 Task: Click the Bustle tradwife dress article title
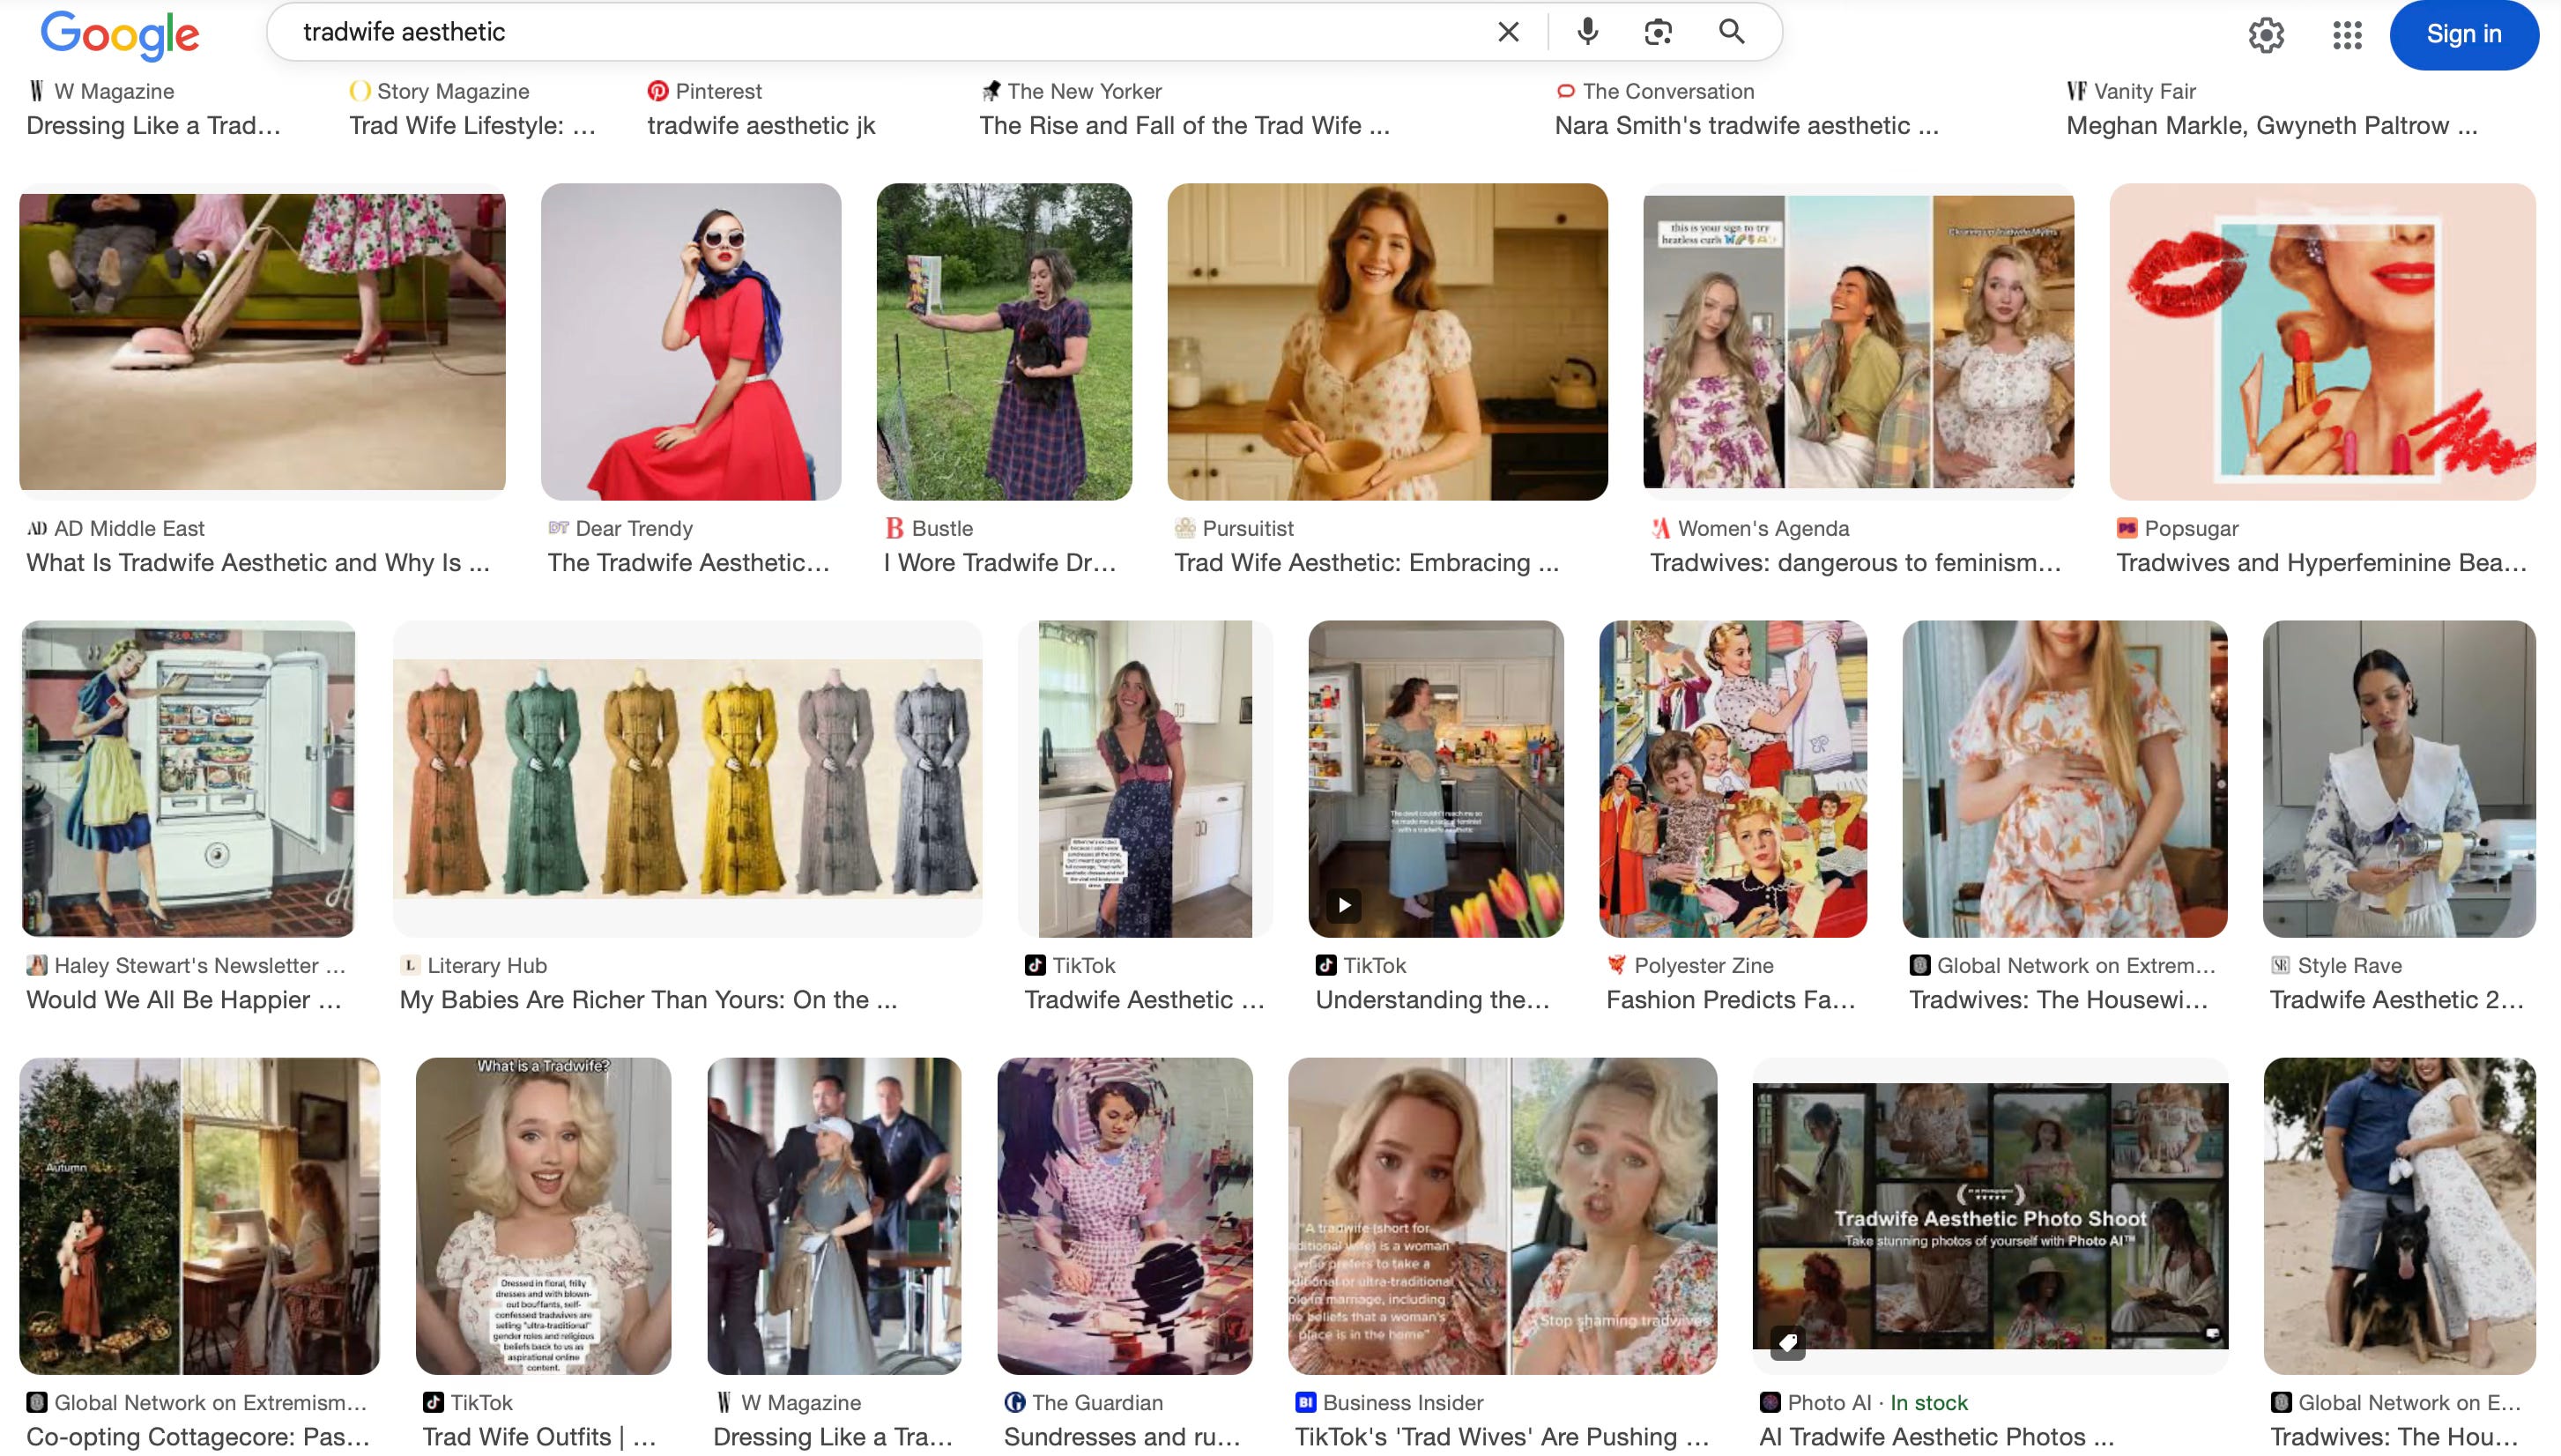(x=998, y=563)
